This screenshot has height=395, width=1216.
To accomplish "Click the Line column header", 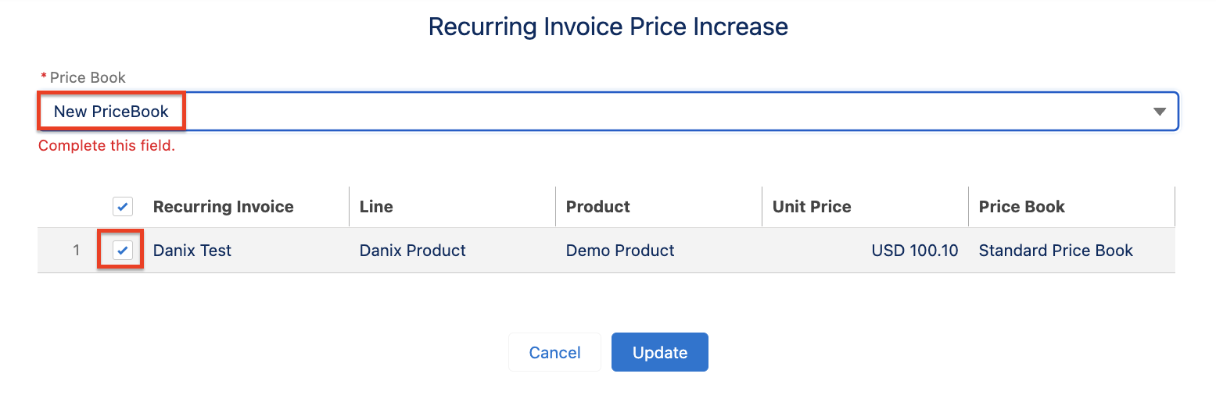I will coord(376,207).
